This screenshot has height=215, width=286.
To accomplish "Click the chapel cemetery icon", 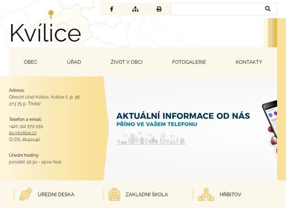I will click(206, 194).
